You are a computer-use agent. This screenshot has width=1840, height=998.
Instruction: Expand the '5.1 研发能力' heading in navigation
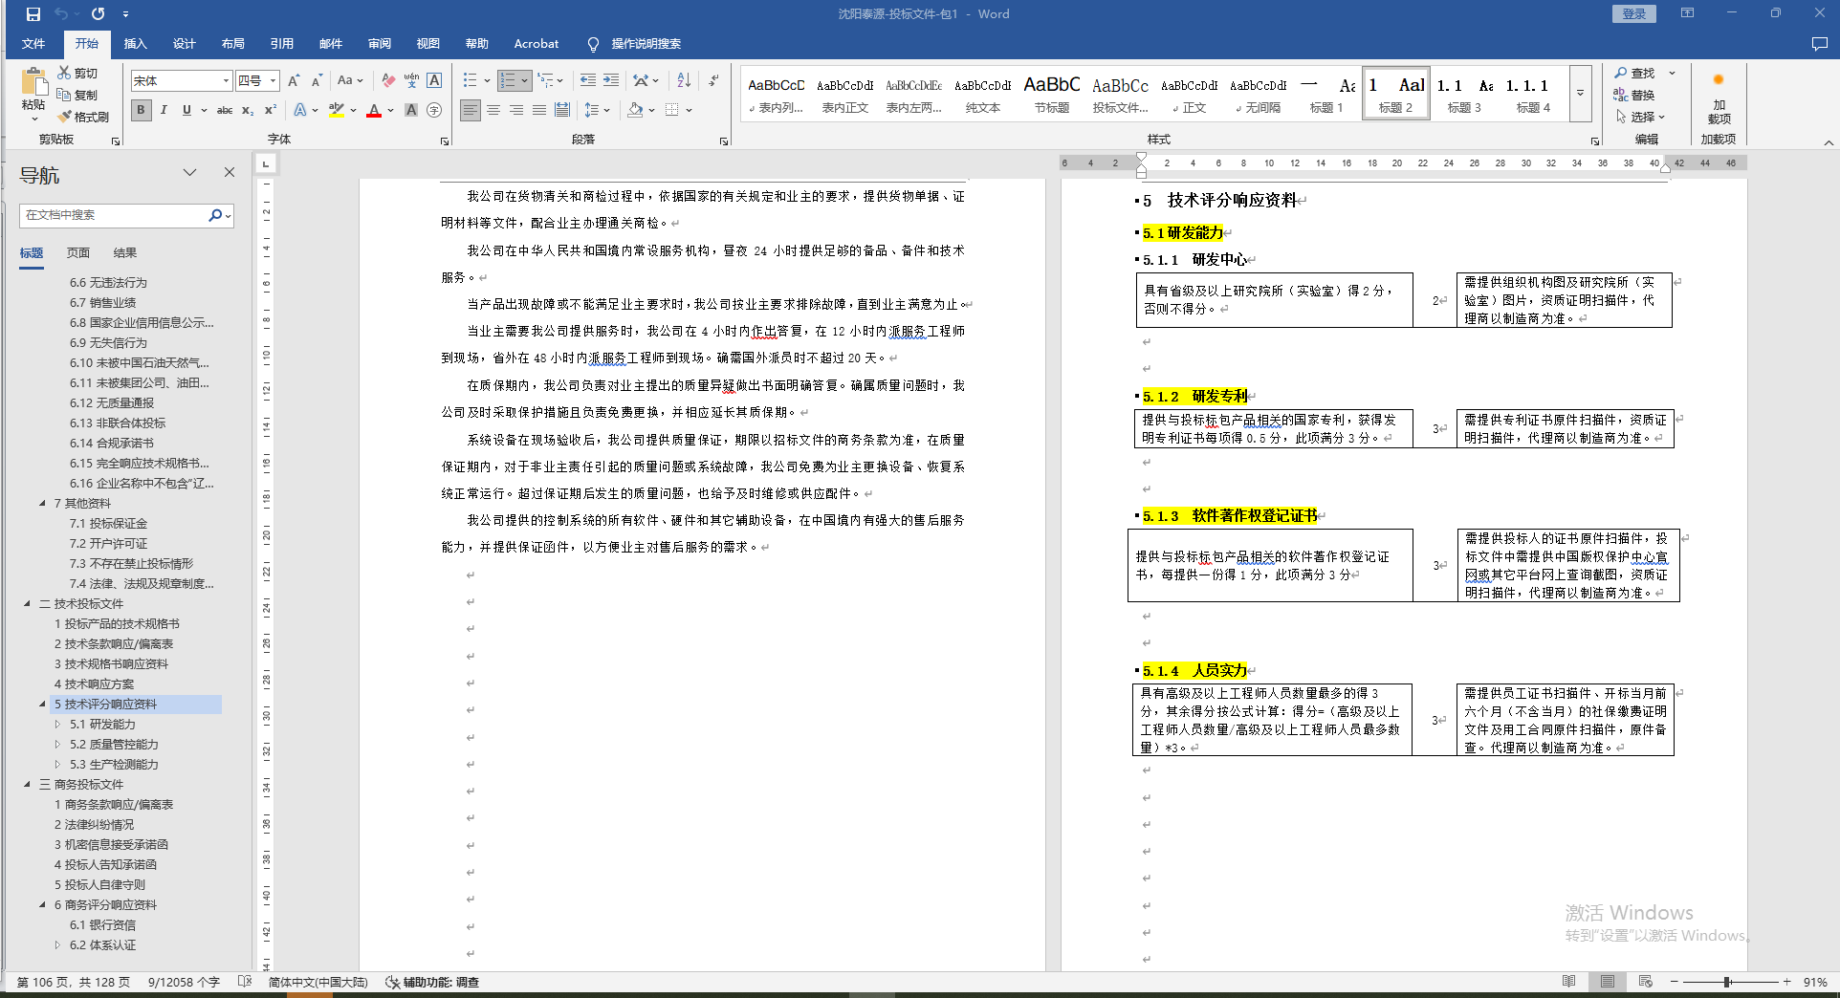click(57, 724)
